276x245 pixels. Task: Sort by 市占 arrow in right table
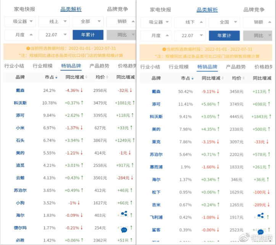pyautogui.click(x=192, y=78)
